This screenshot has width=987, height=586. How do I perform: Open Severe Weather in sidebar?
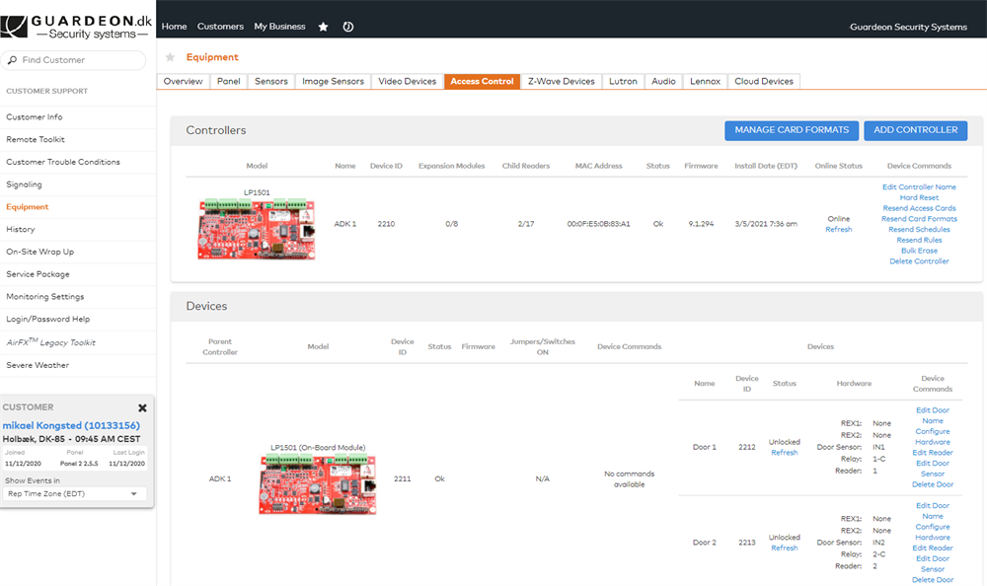pyautogui.click(x=38, y=365)
